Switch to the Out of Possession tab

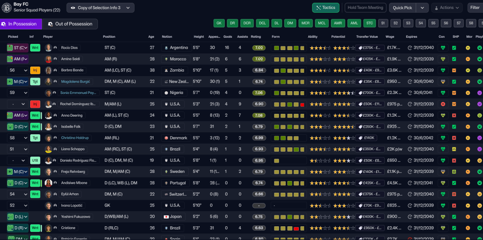(x=70, y=24)
